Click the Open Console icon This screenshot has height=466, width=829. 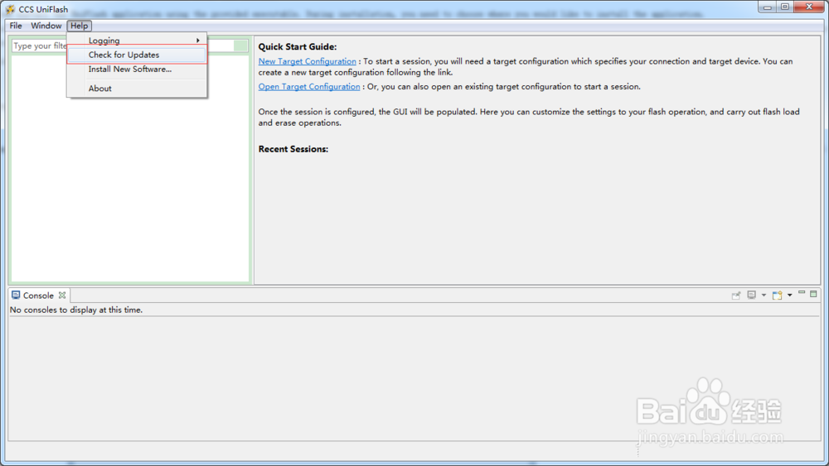[x=778, y=295]
